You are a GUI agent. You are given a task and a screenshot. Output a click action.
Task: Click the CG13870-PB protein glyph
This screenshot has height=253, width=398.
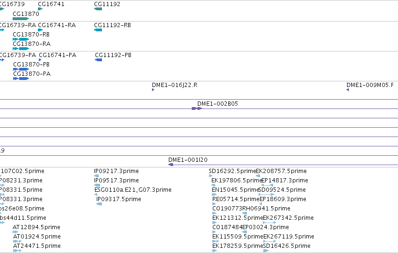(21, 69)
